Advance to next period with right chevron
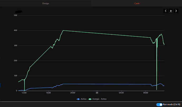The height and width of the screenshot is (107, 182). [176, 11]
